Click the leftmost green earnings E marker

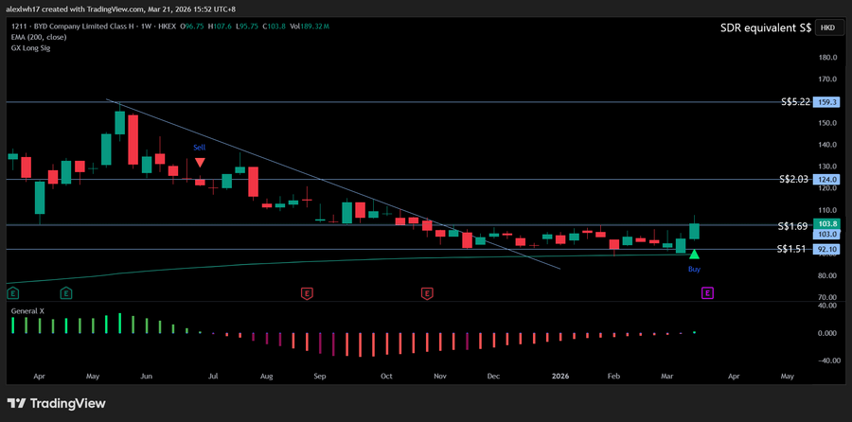pyautogui.click(x=11, y=294)
